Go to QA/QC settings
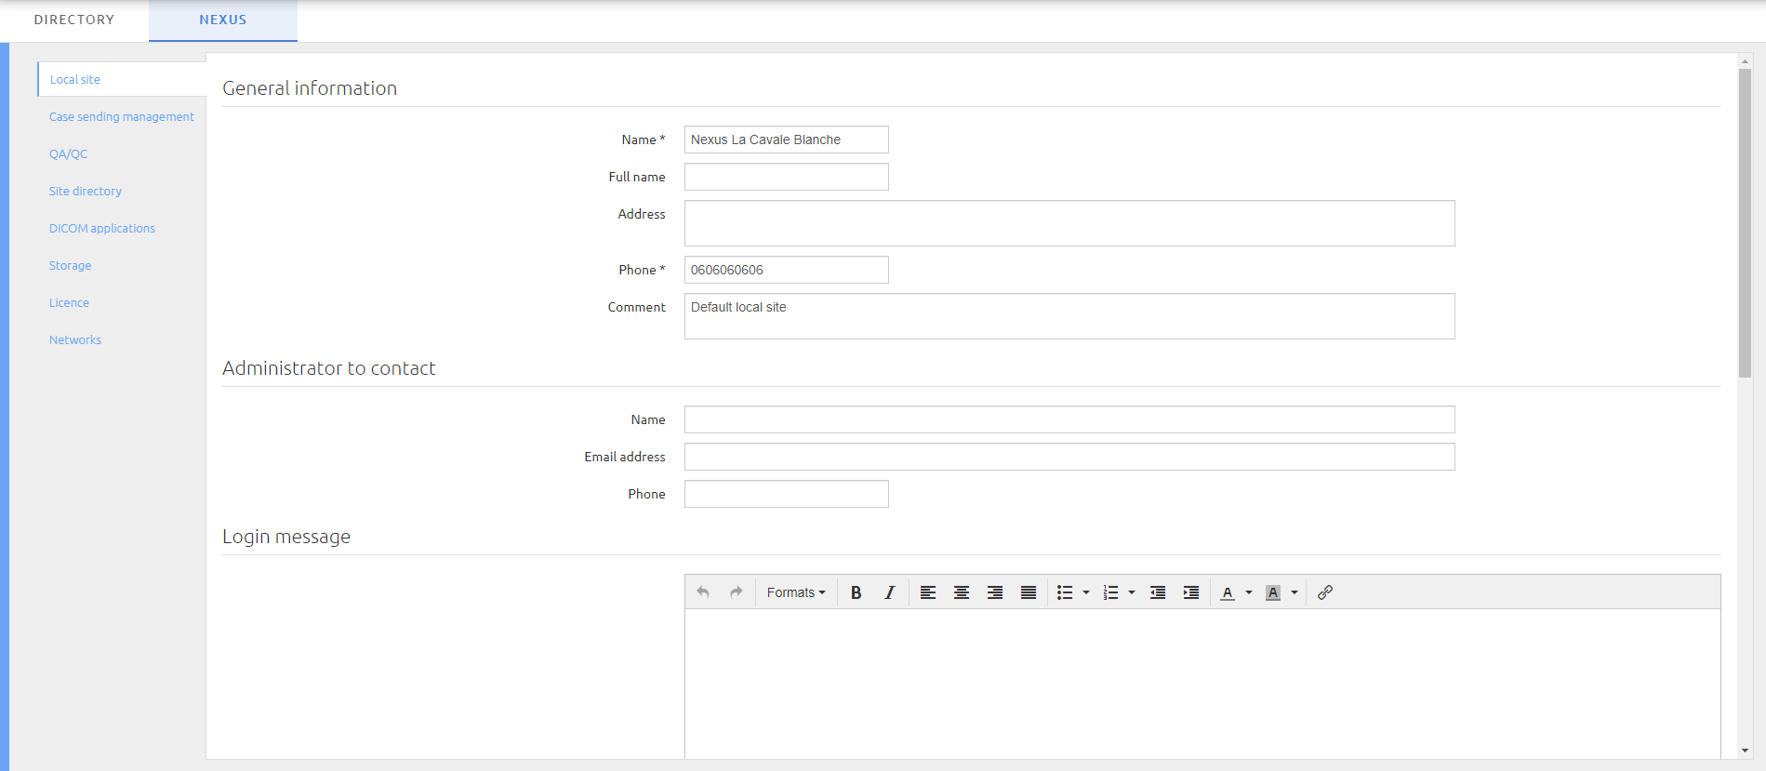Screen dimensions: 1766x771 click(69, 153)
